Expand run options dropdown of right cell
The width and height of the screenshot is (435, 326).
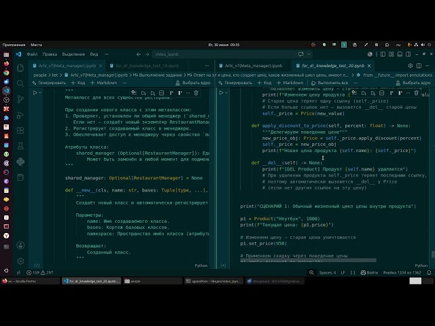(x=226, y=92)
